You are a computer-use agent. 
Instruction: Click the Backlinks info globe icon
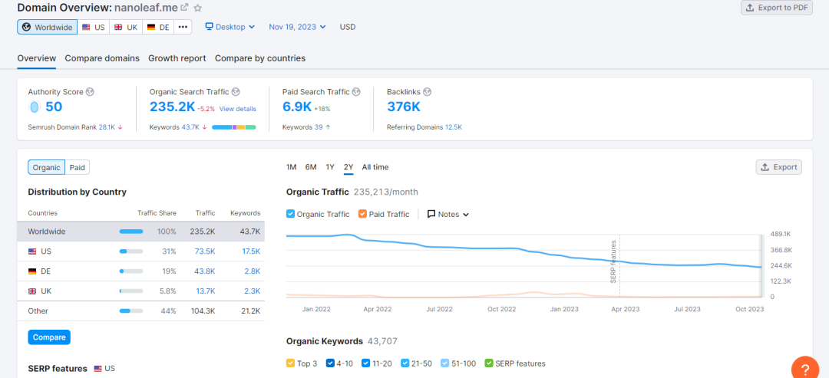(x=428, y=92)
